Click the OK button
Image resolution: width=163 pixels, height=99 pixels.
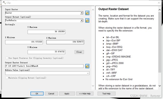click(37, 93)
